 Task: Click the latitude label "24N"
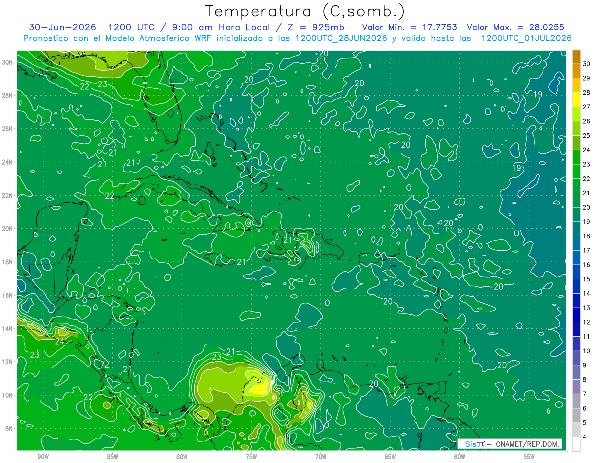click(8, 162)
